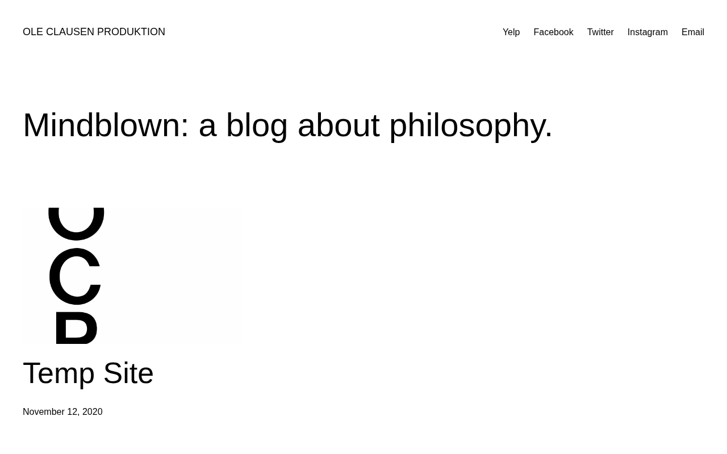Click the word Mindblown in the heading

(x=101, y=125)
